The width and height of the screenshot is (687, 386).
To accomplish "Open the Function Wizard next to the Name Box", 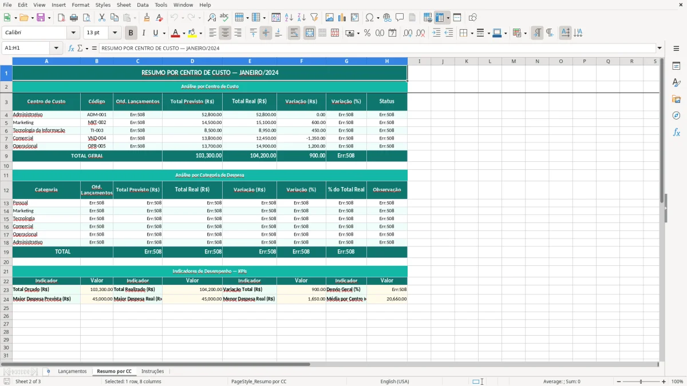I will [72, 49].
